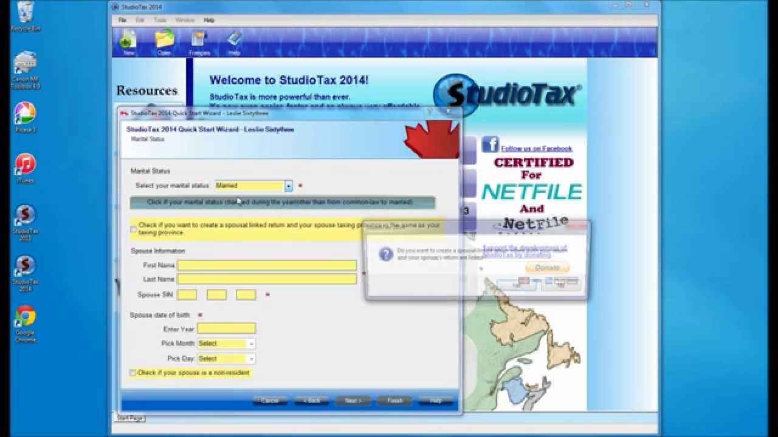Open the Tools menu
The height and width of the screenshot is (437, 778).
[160, 20]
